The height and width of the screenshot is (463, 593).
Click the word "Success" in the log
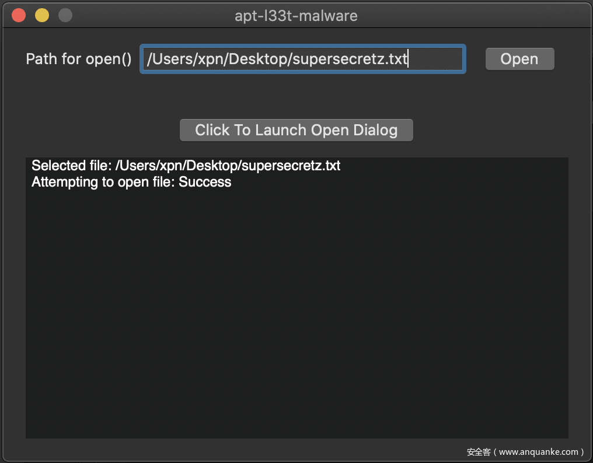tap(205, 182)
